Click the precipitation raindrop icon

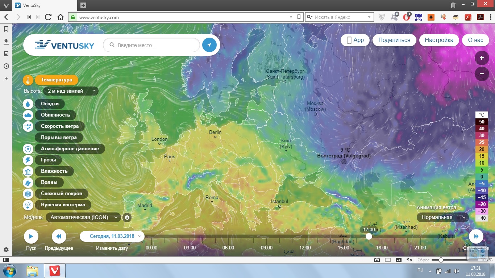point(28,104)
